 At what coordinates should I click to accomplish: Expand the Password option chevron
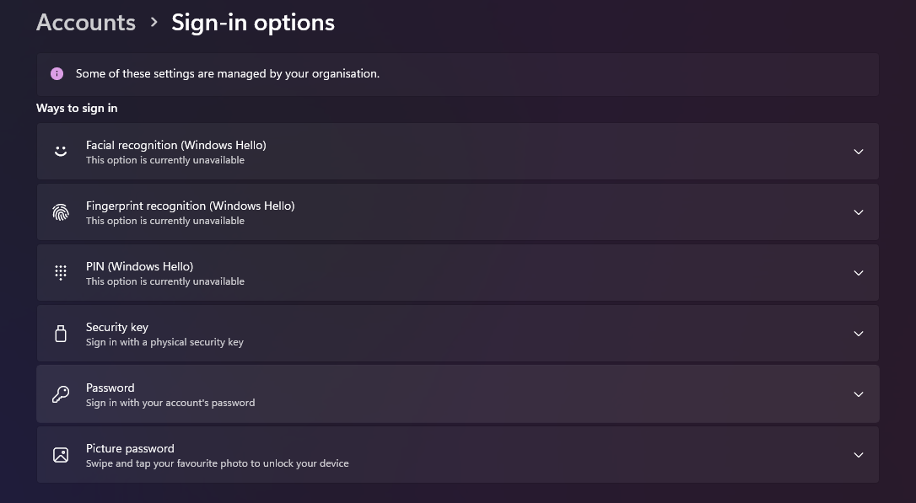click(858, 394)
